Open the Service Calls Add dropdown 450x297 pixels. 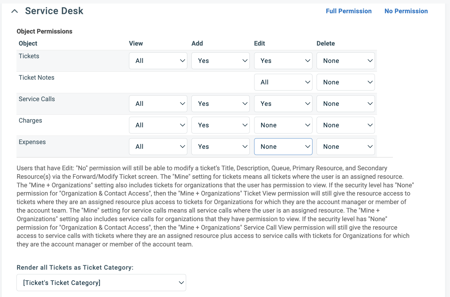[220, 104]
